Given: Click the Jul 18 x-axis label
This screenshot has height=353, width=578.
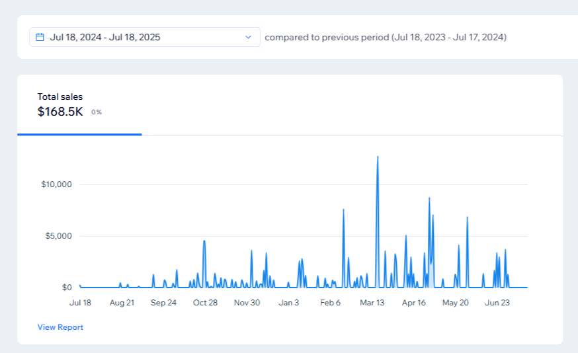Looking at the screenshot, I should (81, 303).
